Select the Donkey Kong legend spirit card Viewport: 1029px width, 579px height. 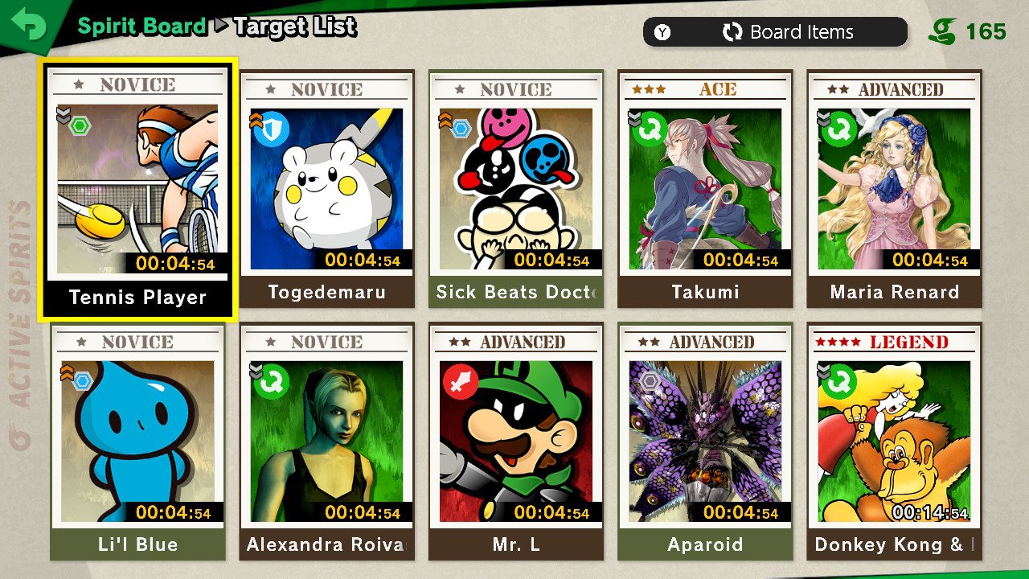(x=895, y=441)
